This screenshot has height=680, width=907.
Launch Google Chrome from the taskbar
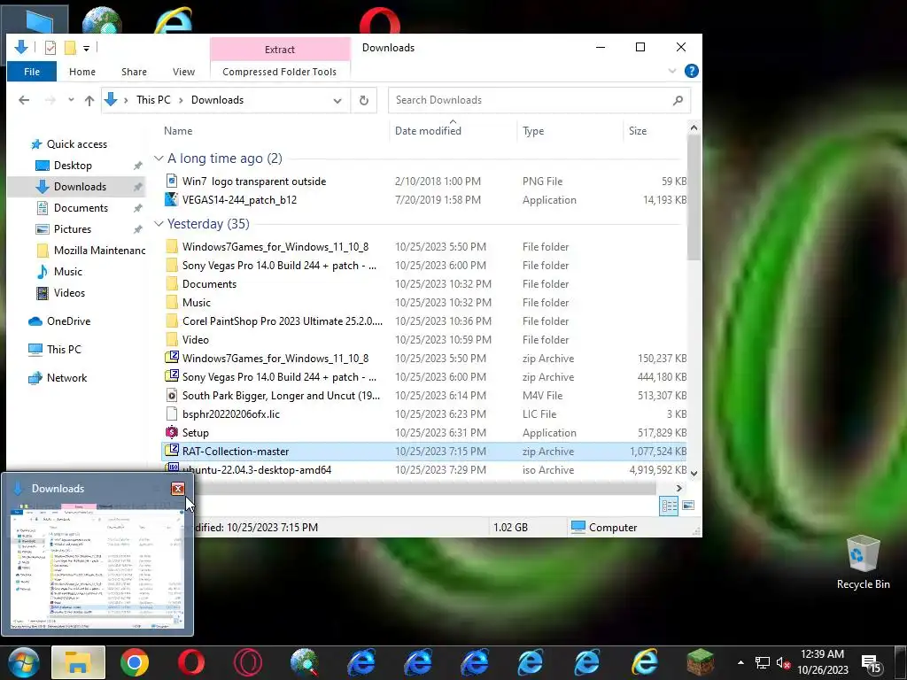tap(135, 662)
